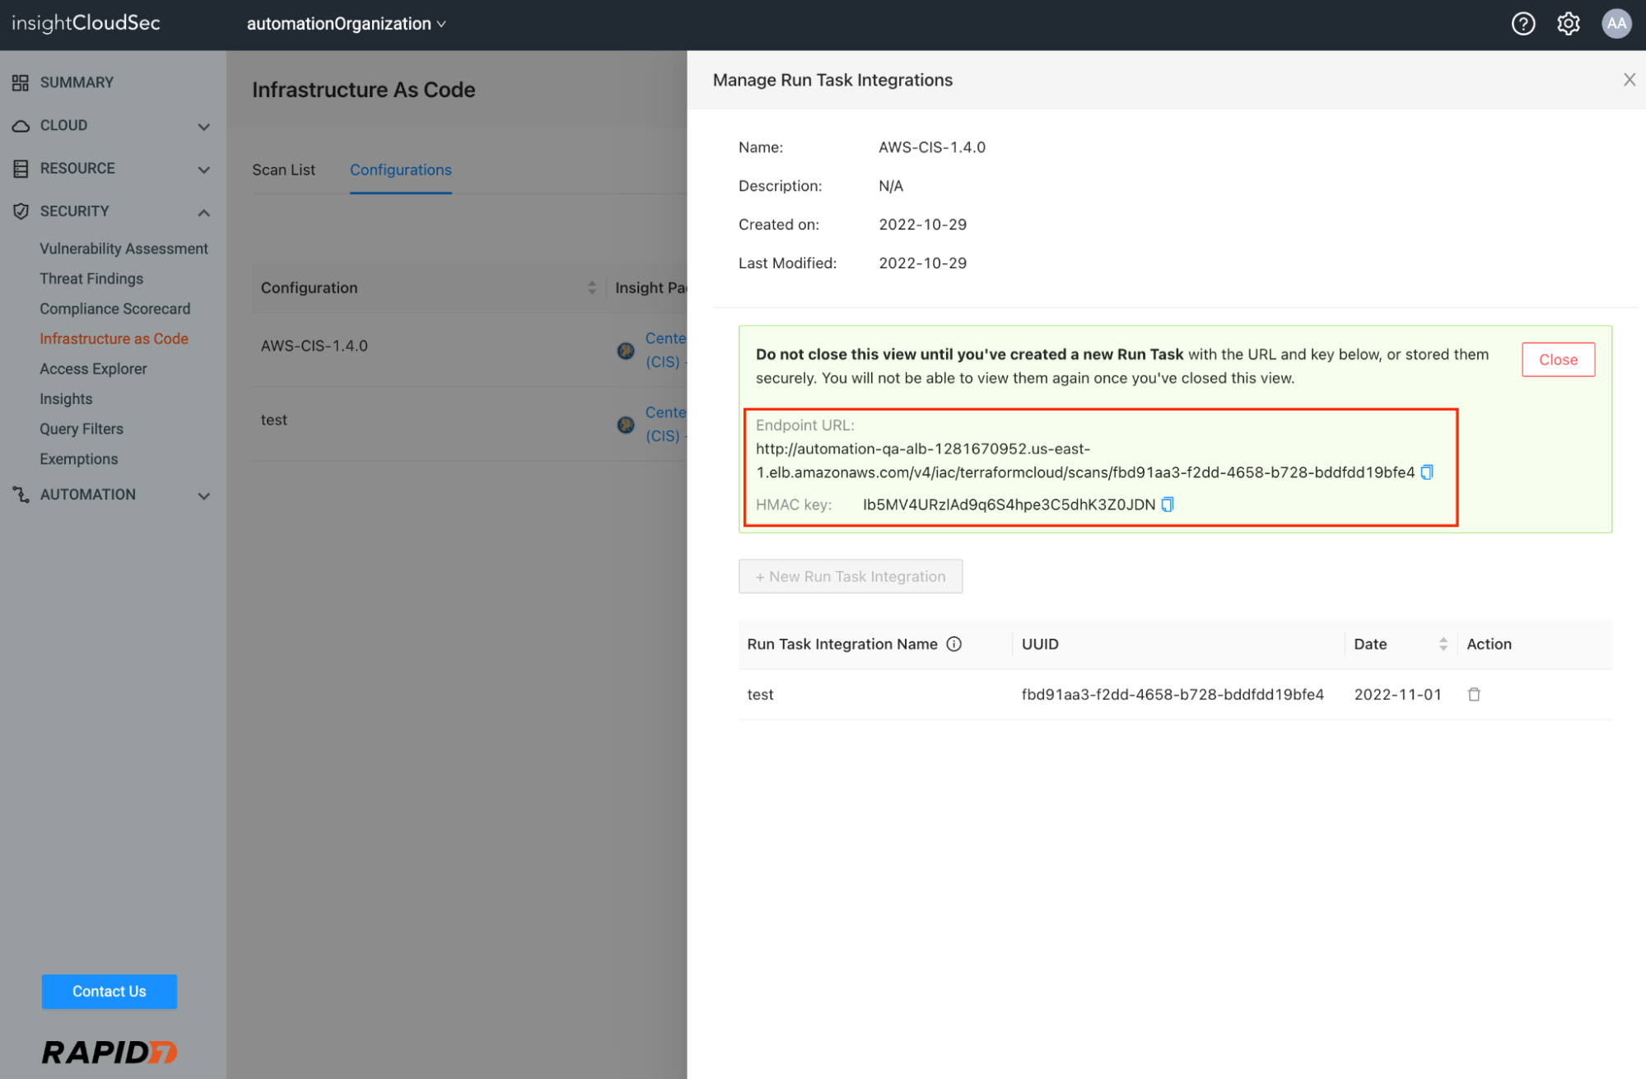The image size is (1646, 1079).
Task: Click the AA user avatar
Action: tap(1616, 24)
